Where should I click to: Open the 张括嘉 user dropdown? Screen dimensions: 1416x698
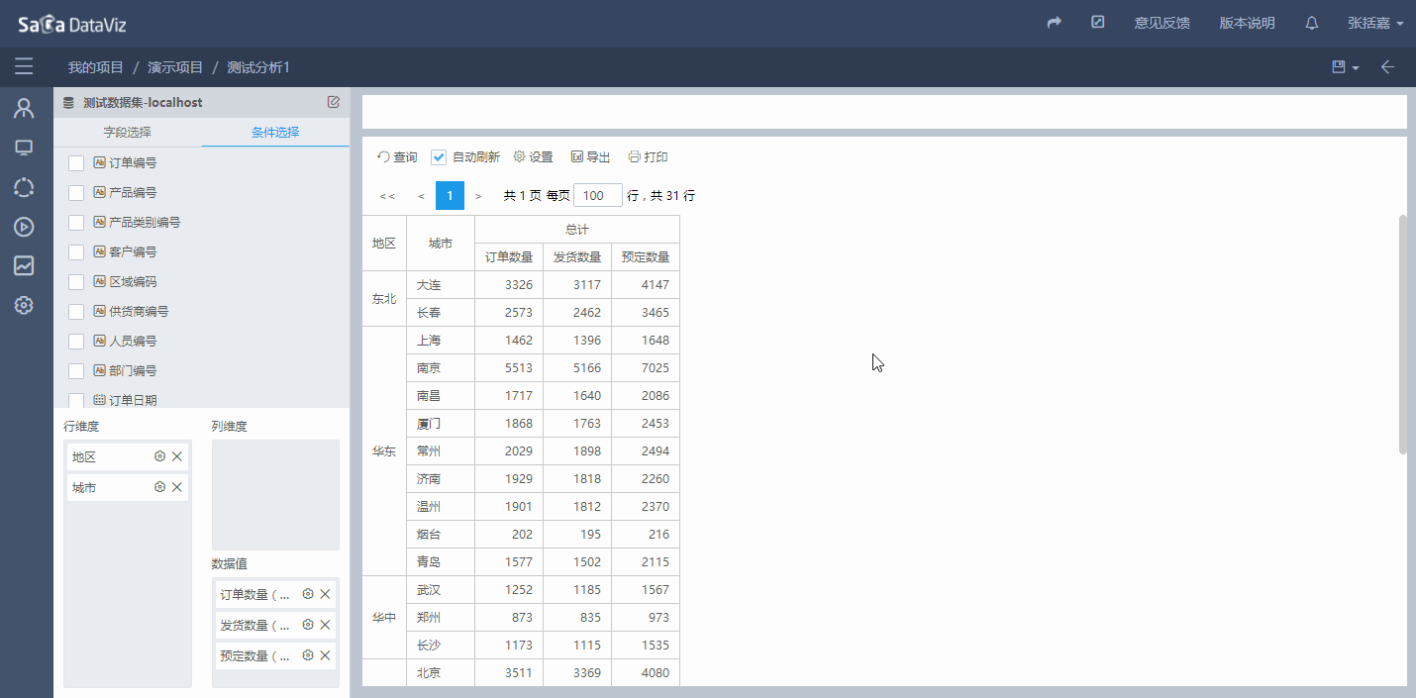[1375, 23]
